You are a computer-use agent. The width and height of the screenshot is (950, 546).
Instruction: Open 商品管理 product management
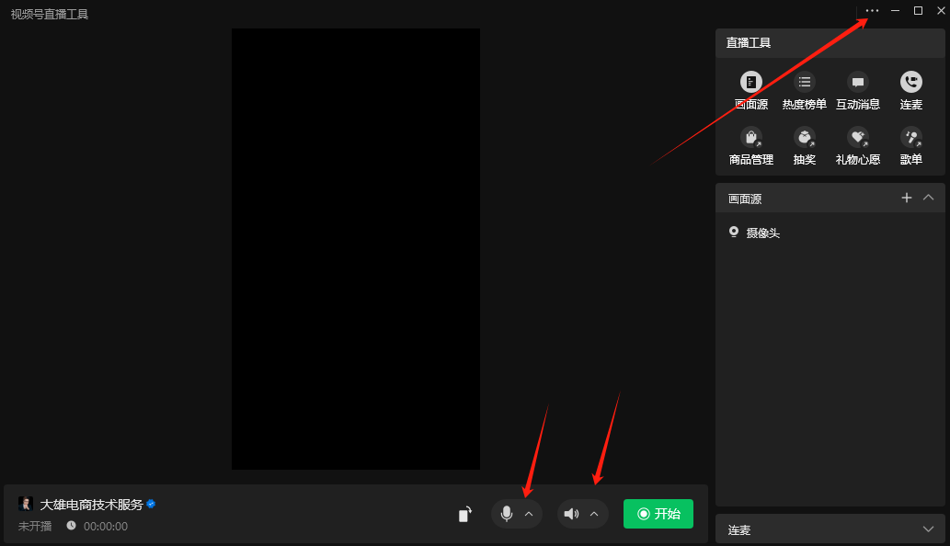pyautogui.click(x=750, y=144)
